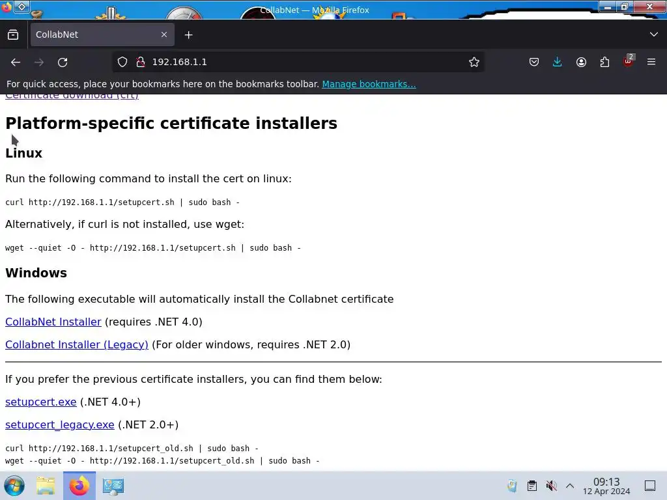
Task: Download the CollabNet Installer
Action: (x=53, y=322)
